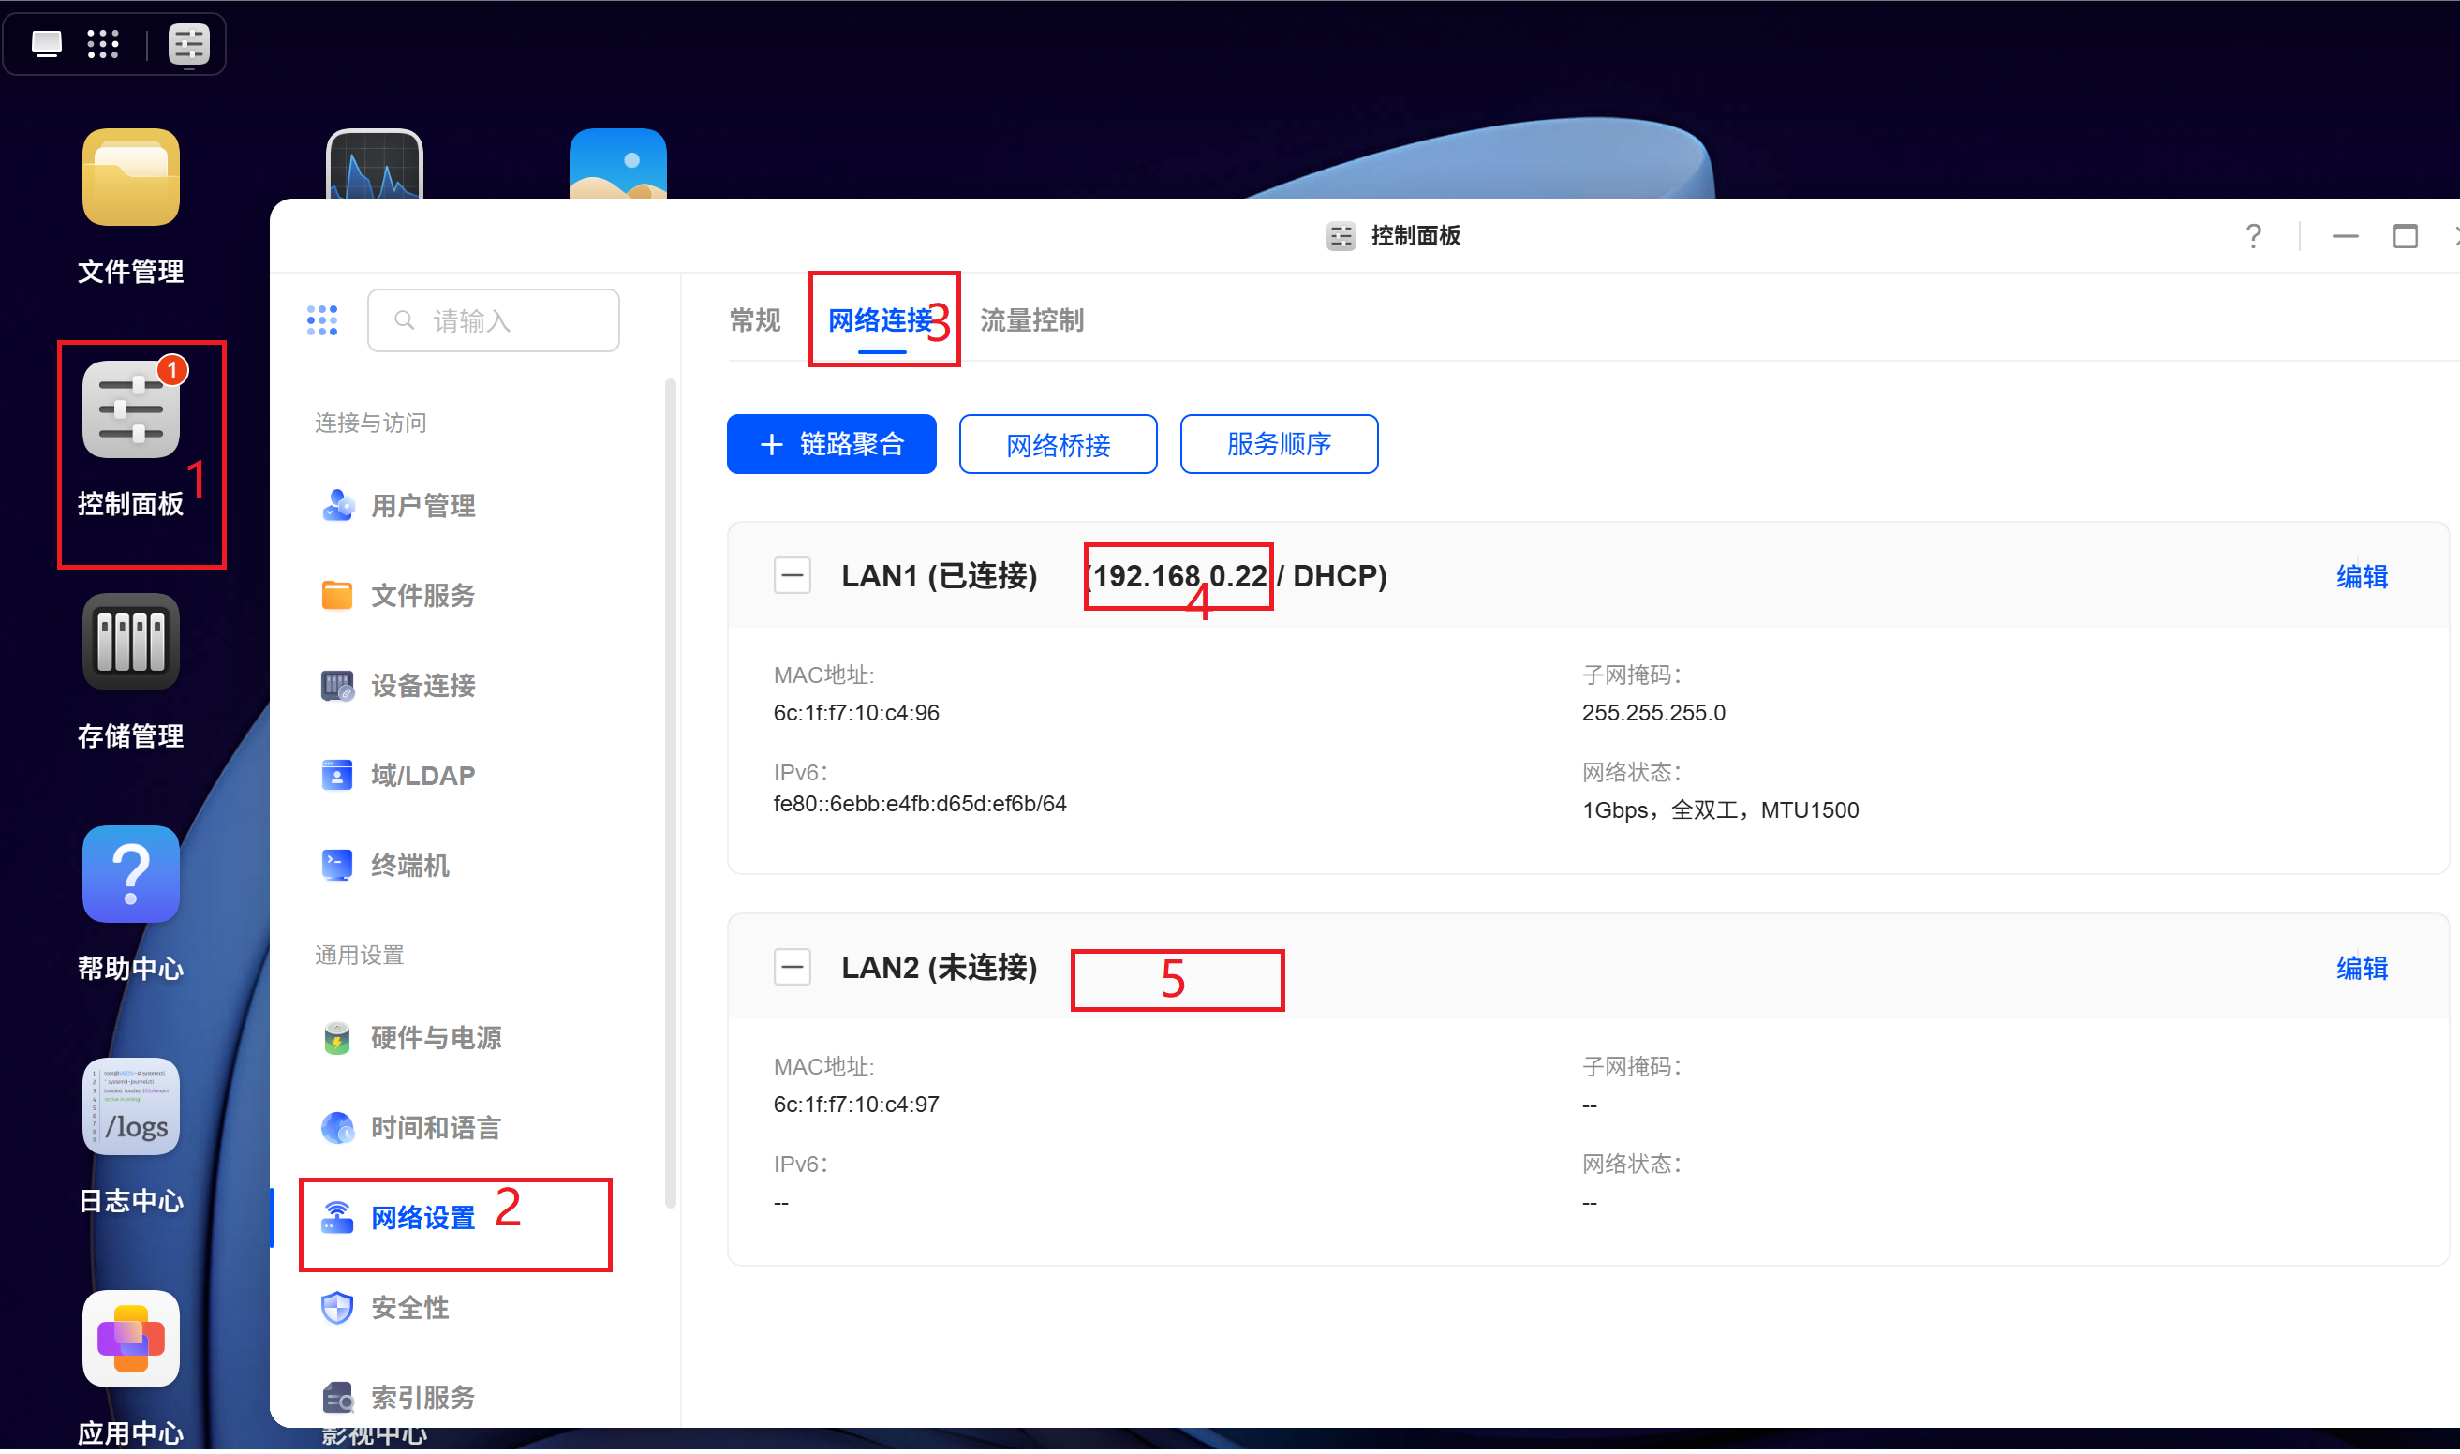Click the LAN1 (已连接) heading
This screenshot has height=1454, width=2460.
tap(939, 576)
